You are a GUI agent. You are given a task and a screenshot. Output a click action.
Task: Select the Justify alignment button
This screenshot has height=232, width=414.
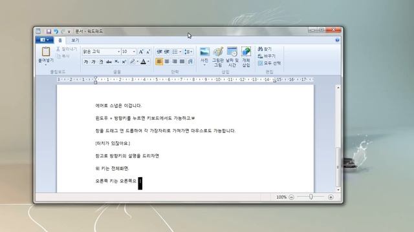[x=182, y=62]
